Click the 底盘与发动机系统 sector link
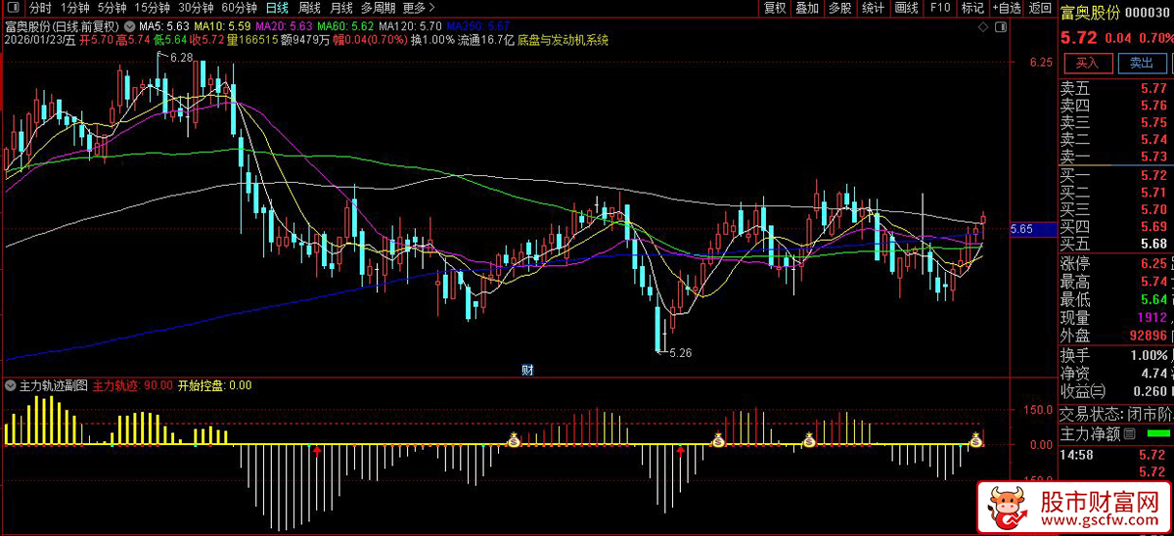This screenshot has height=536, width=1174. click(x=563, y=40)
